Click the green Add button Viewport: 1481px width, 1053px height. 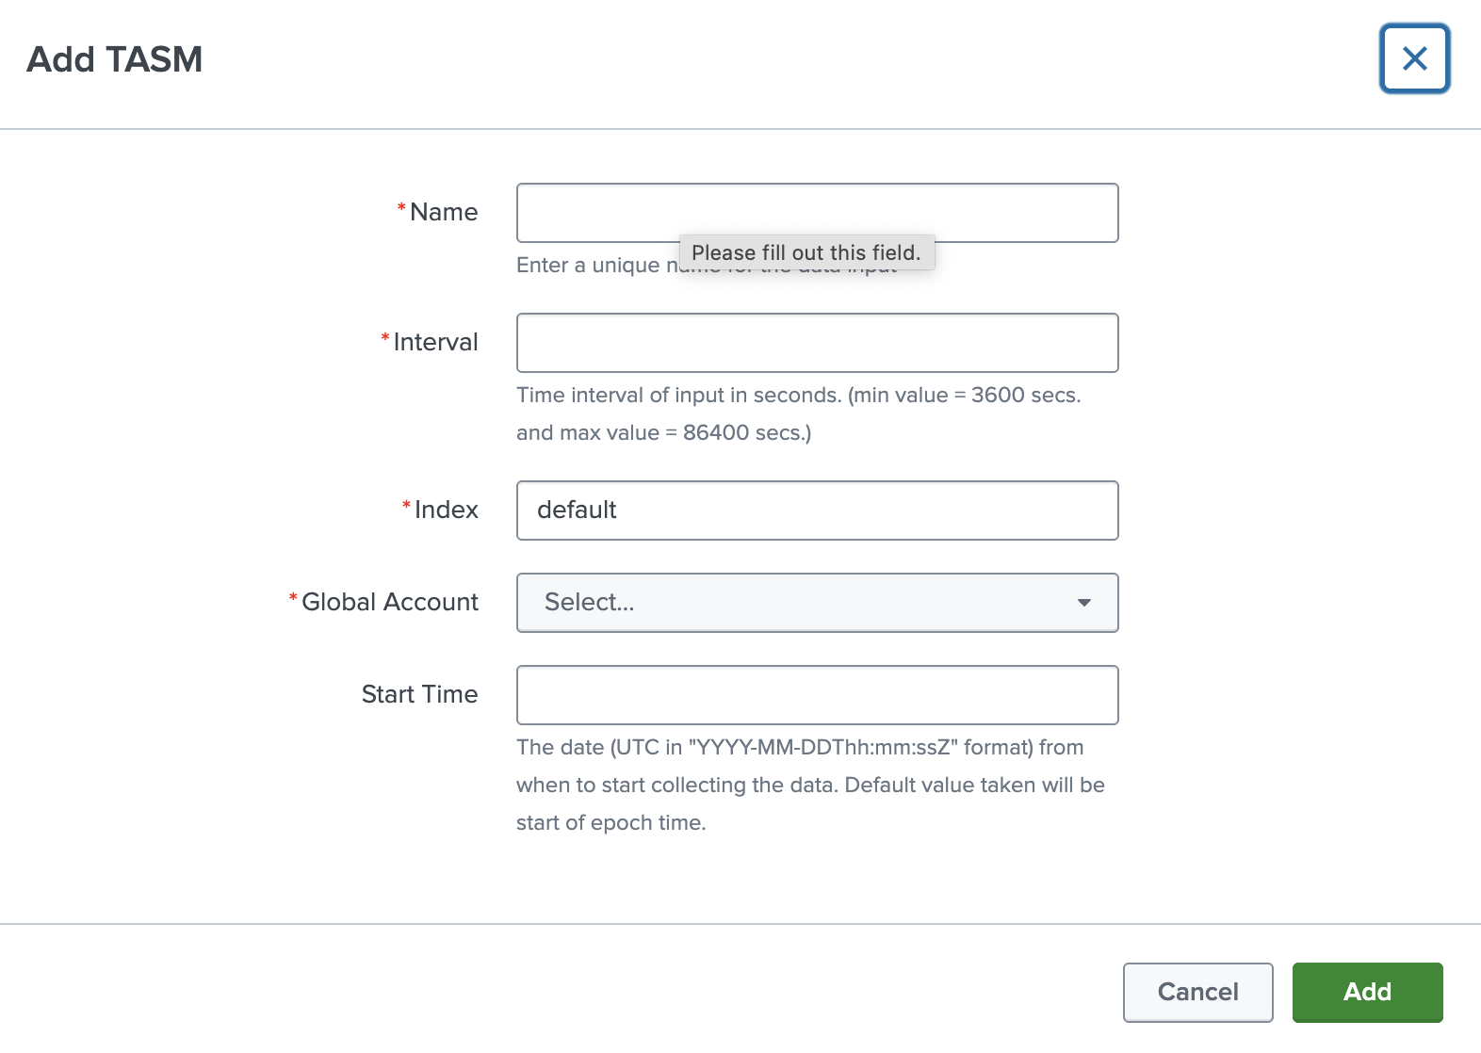(1367, 992)
